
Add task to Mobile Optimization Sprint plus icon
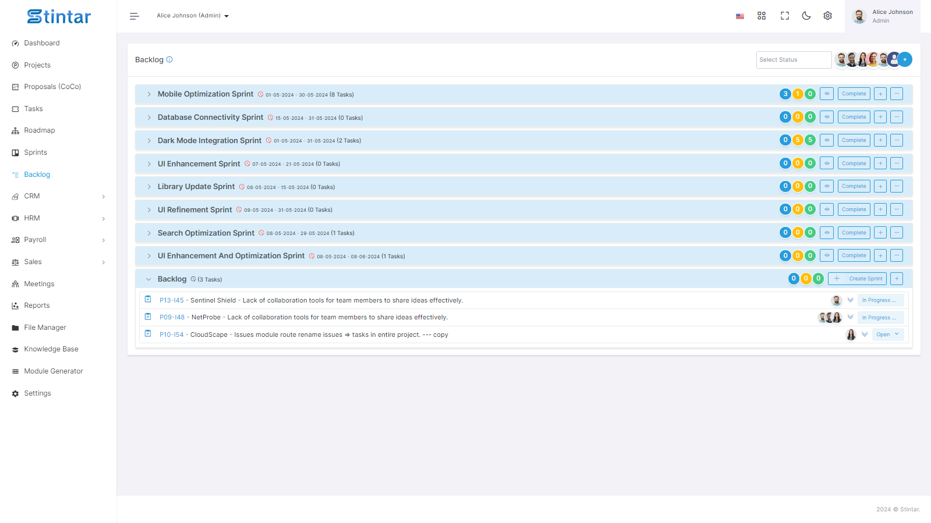880,94
